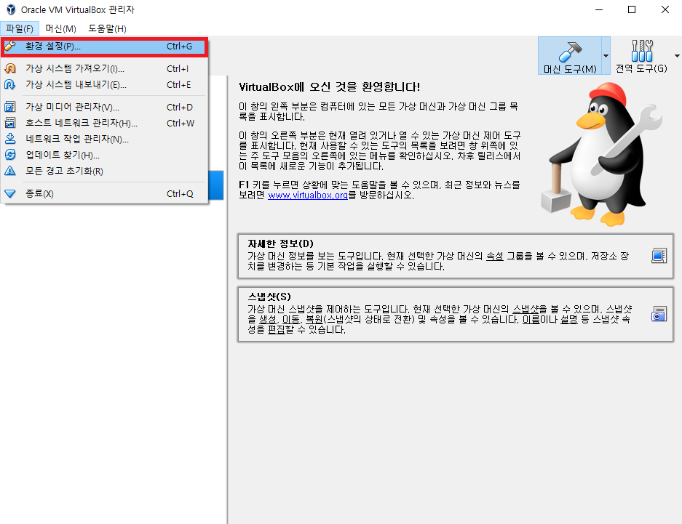
Task: Select 모든 경고 초기화(R) entry
Action: [104, 171]
